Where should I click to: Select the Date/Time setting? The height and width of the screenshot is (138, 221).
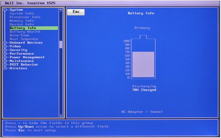(20, 35)
